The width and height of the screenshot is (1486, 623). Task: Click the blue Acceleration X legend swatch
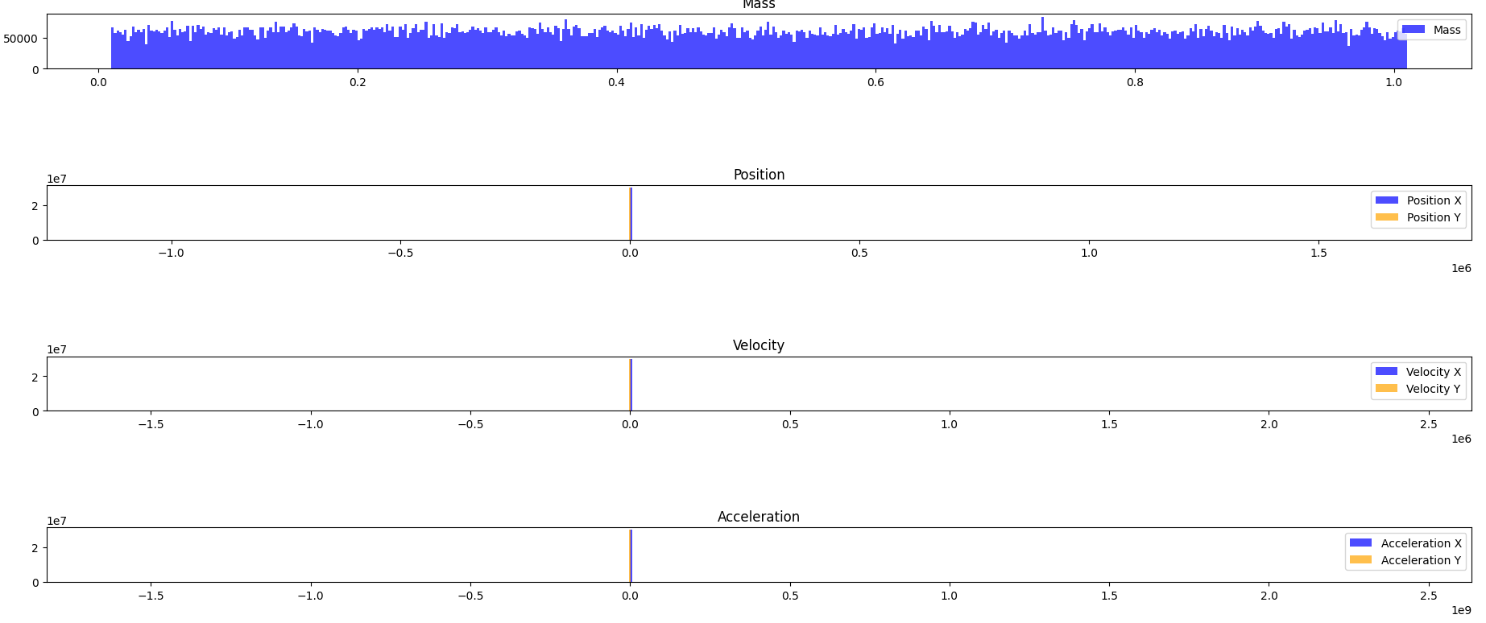coord(1360,543)
